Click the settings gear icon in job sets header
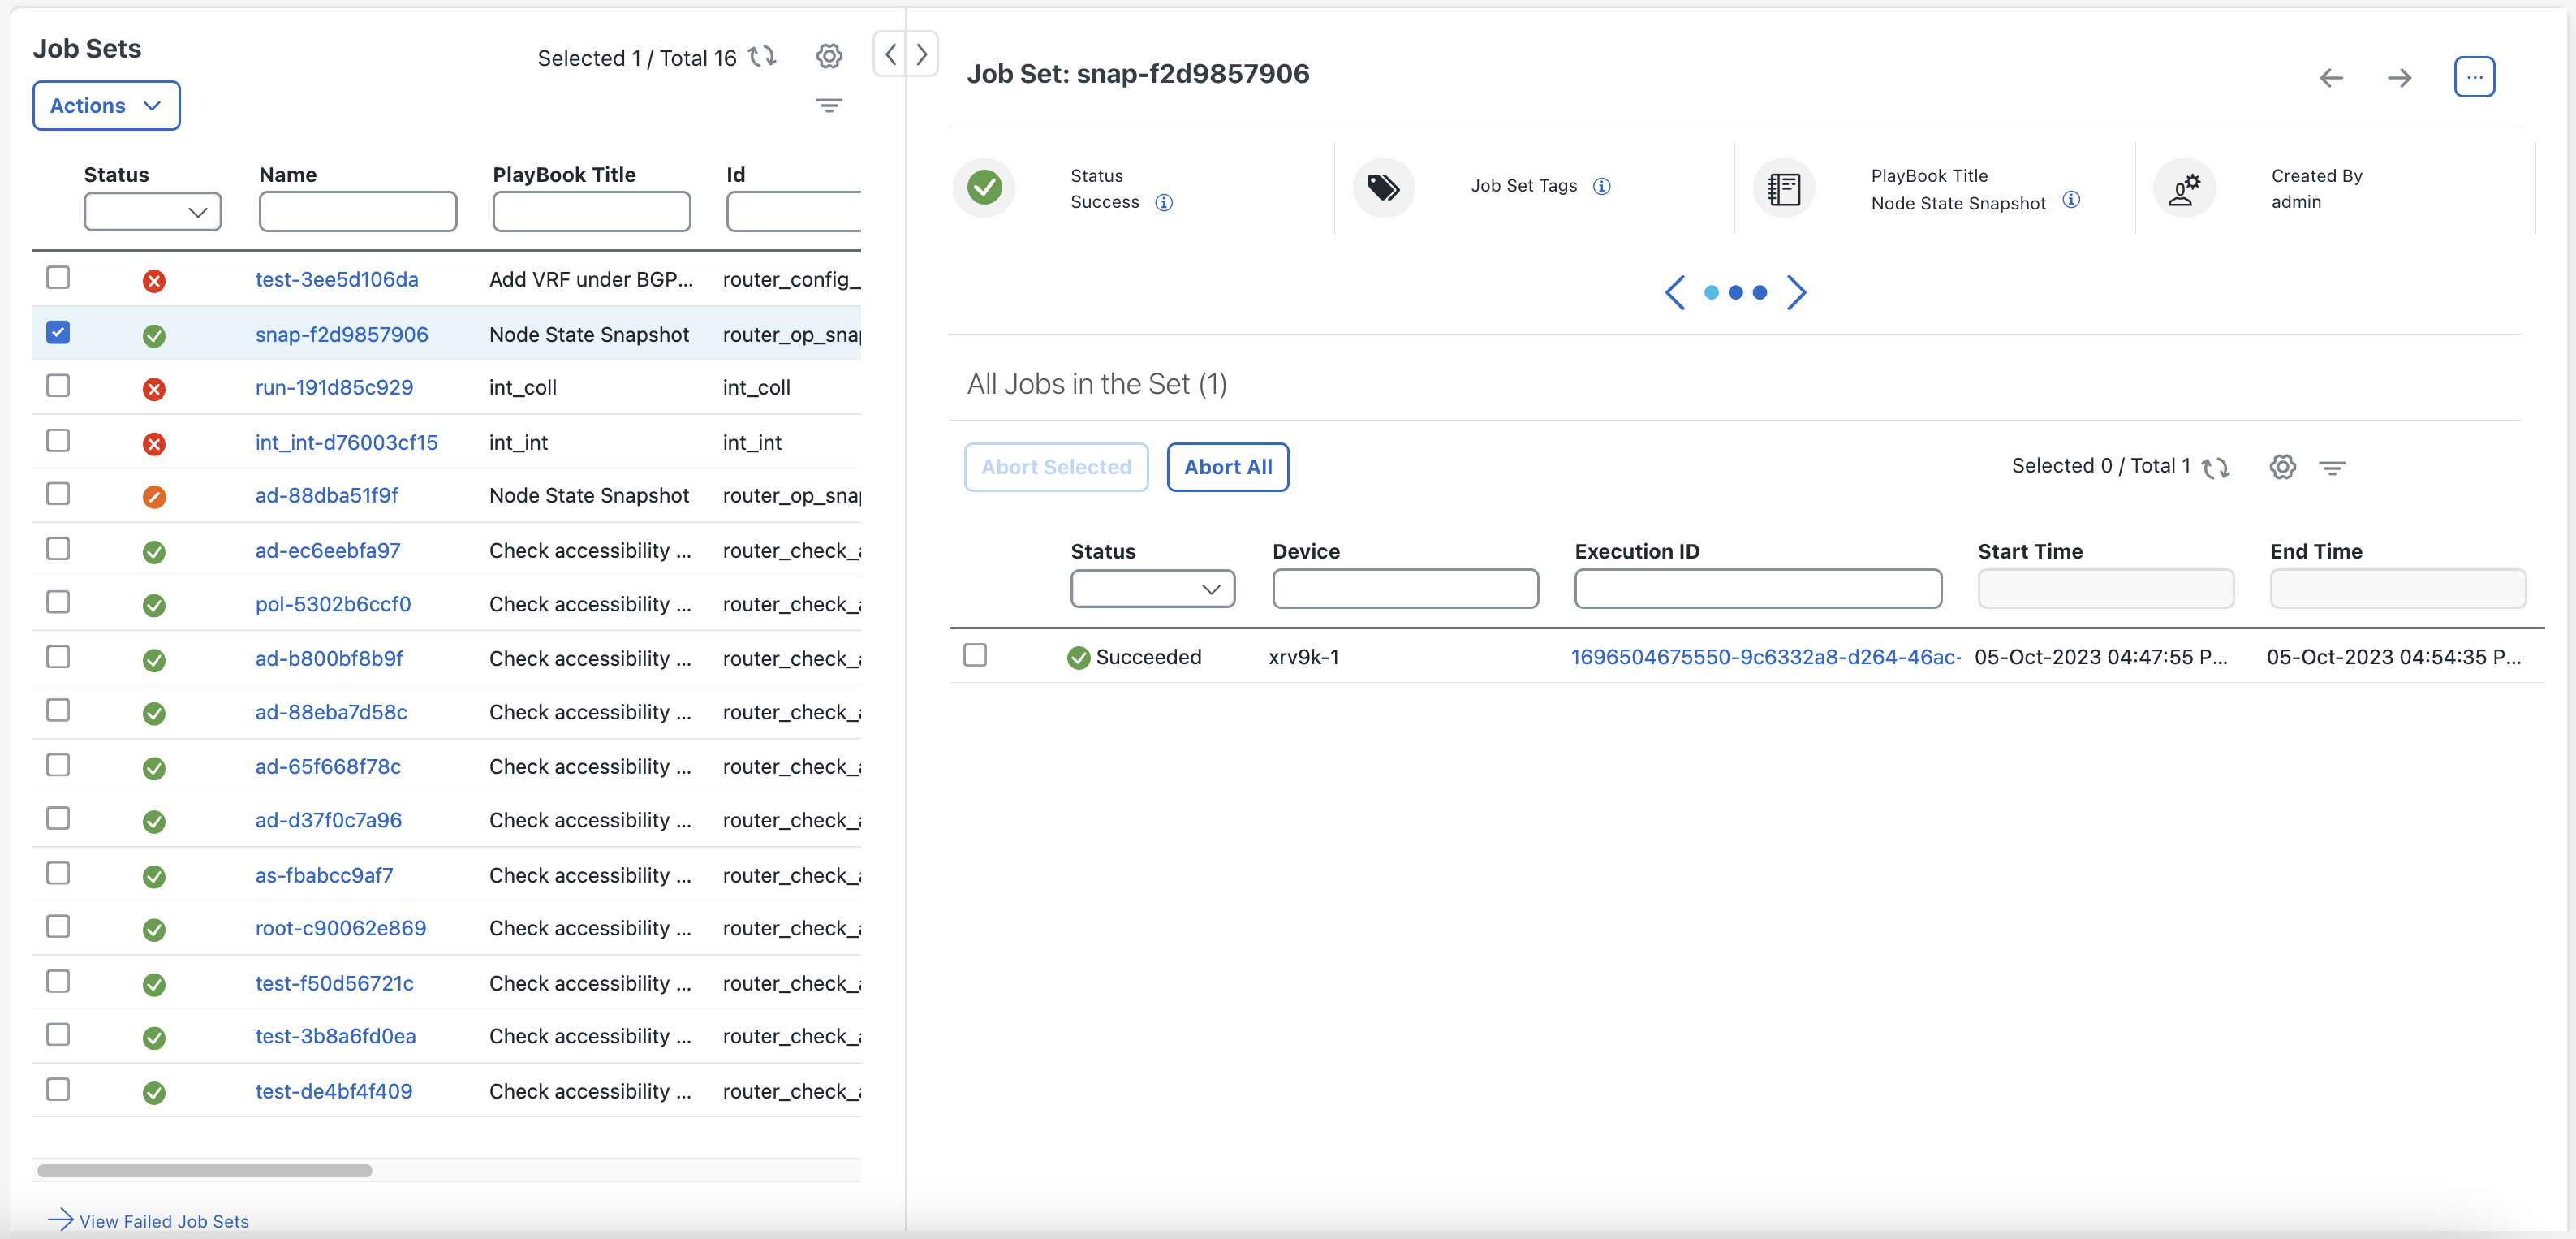 (828, 56)
